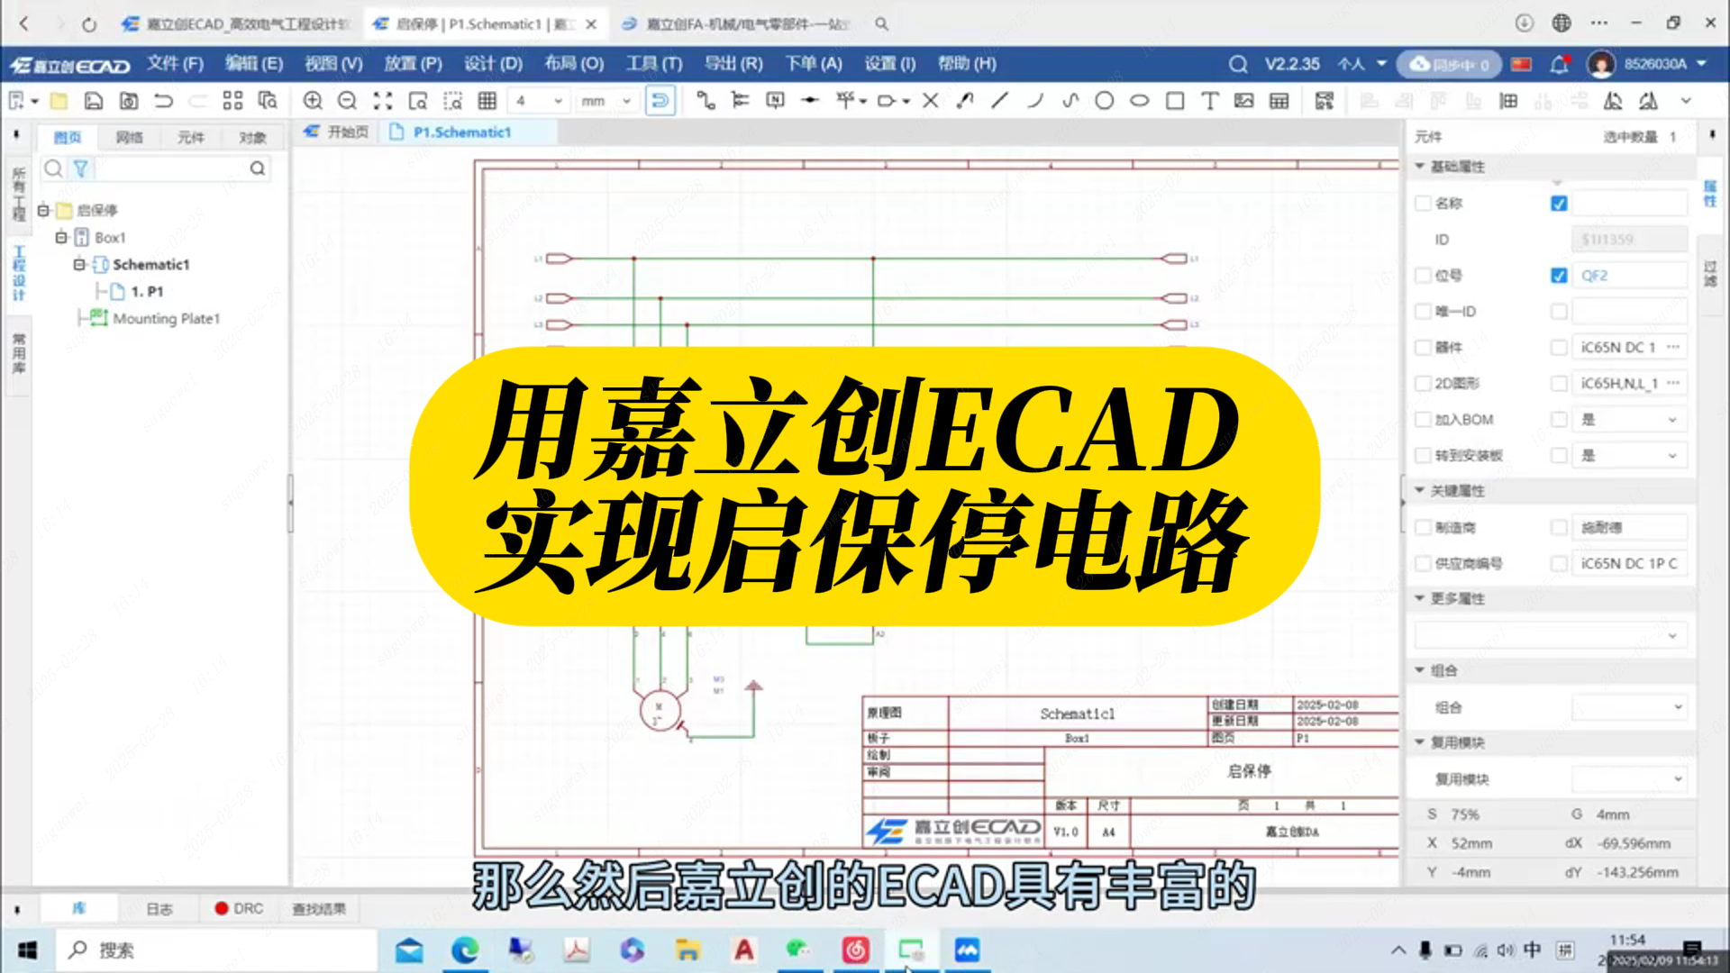Open the 文件 (F) menu
Image resolution: width=1730 pixels, height=973 pixels.
pos(175,64)
